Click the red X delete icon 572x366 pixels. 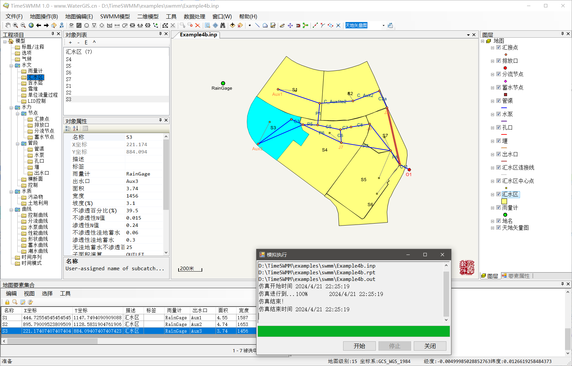click(198, 25)
